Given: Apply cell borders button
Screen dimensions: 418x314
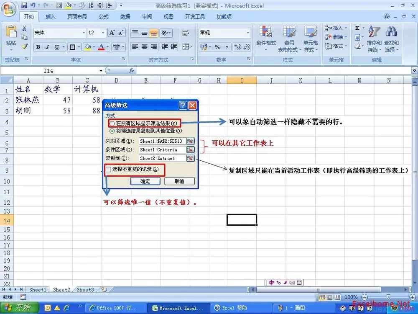Looking at the screenshot, I should tap(72, 47).
